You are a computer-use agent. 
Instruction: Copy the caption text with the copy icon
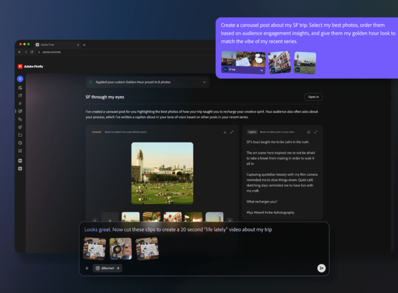click(308, 132)
